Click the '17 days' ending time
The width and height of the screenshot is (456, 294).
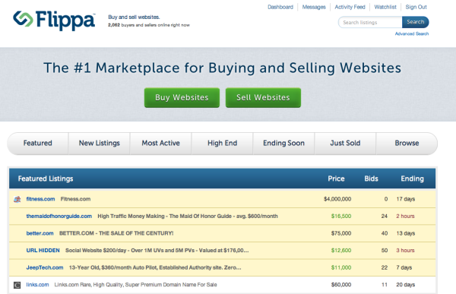click(405, 199)
